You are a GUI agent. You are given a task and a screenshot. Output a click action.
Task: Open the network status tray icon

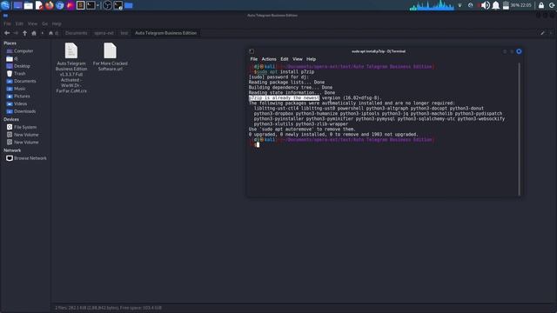[x=460, y=5]
